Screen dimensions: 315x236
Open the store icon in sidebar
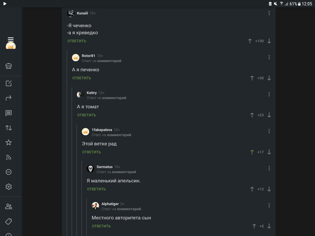click(9, 66)
